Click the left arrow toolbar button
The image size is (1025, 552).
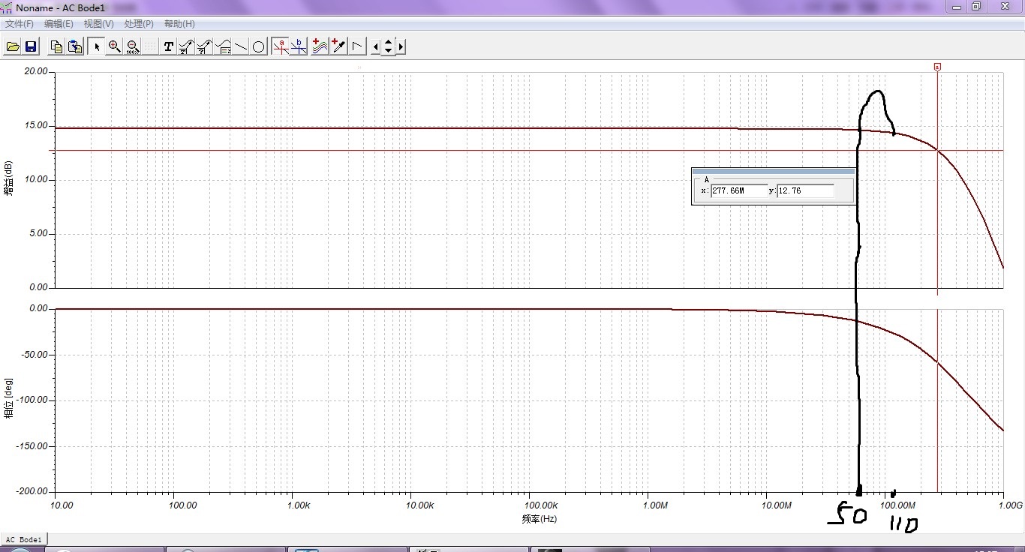click(376, 46)
